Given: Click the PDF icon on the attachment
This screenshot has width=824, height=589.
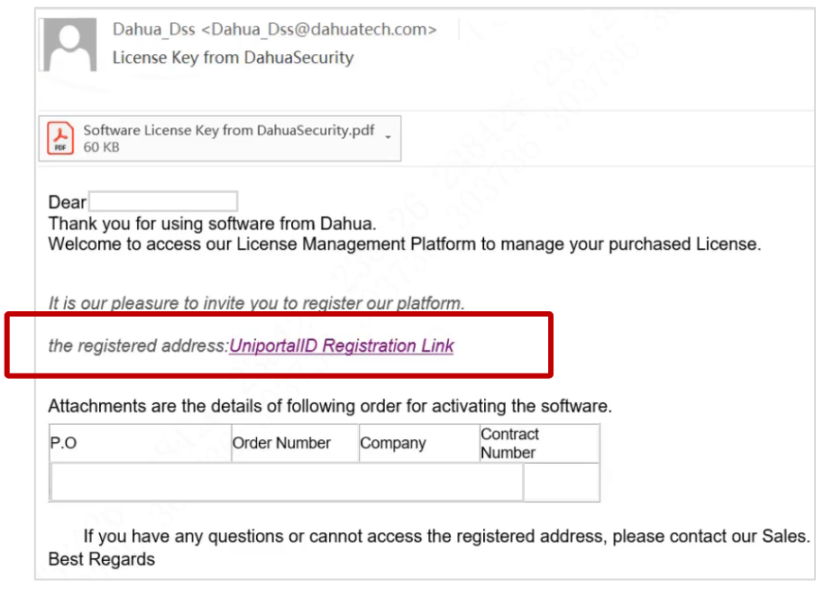Looking at the screenshot, I should [61, 139].
